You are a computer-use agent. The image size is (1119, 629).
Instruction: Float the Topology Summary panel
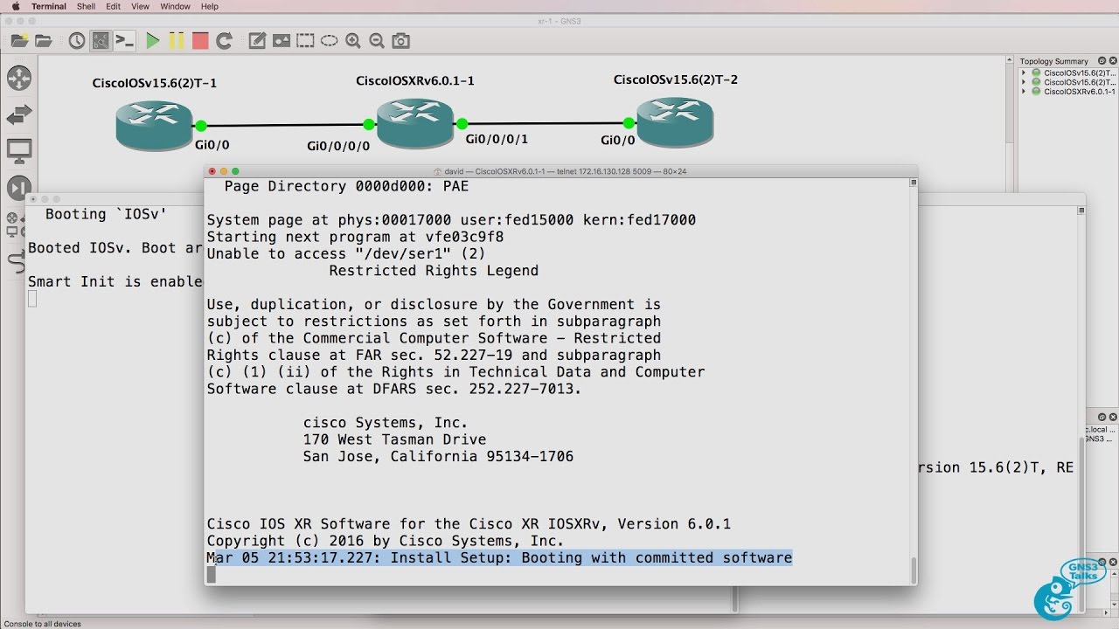coord(1103,61)
